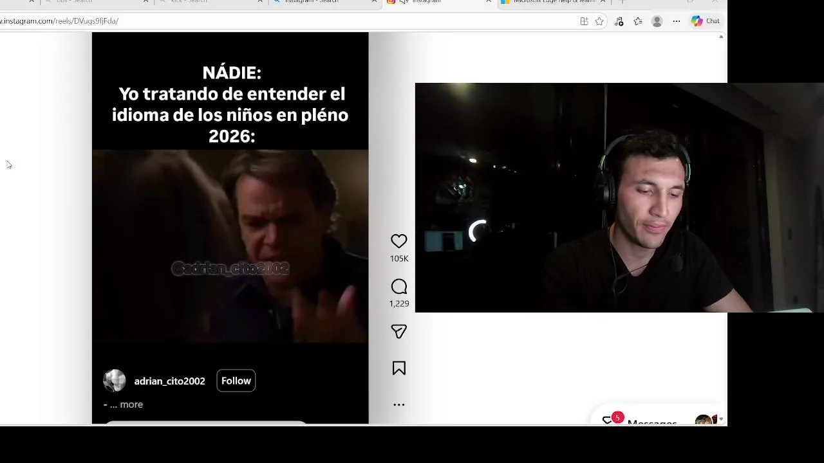The height and width of the screenshot is (463, 824).
Task: Like the reel with the heart icon
Action: click(398, 241)
